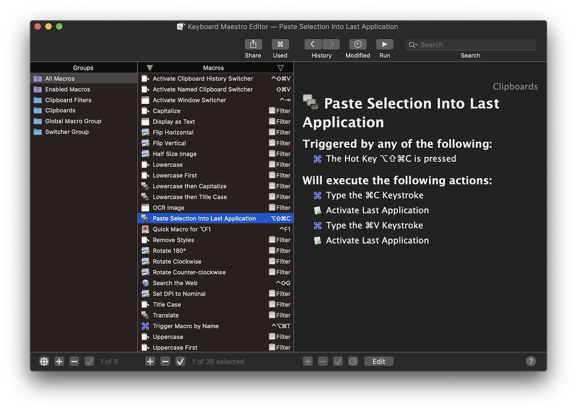The height and width of the screenshot is (411, 577).
Task: Select the Capitalize filter macro
Action: [x=215, y=111]
